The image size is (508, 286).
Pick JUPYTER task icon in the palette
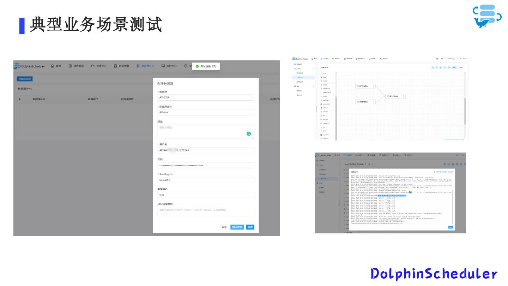[321, 112]
